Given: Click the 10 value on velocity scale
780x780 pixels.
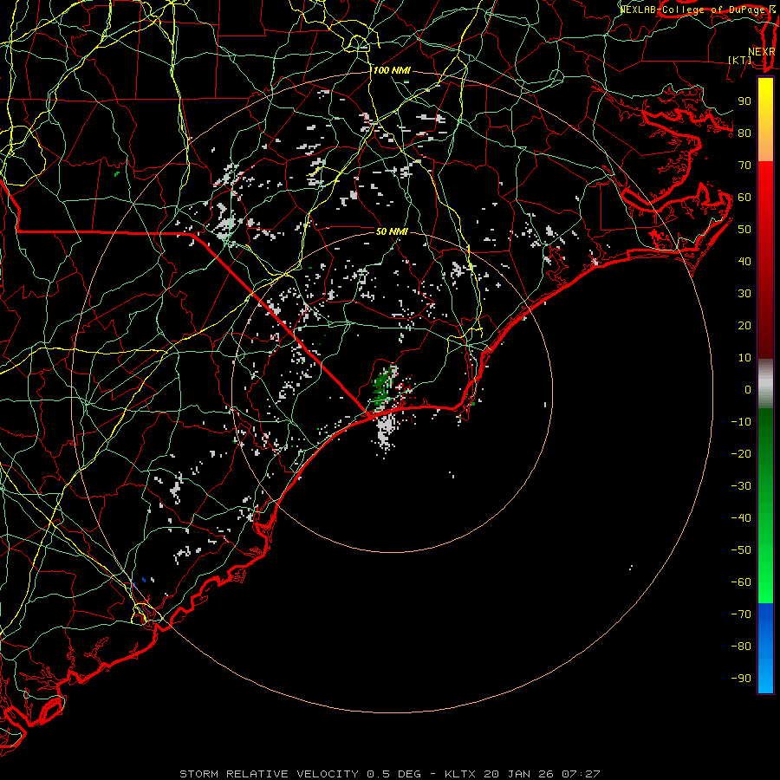Looking at the screenshot, I should pyautogui.click(x=744, y=358).
